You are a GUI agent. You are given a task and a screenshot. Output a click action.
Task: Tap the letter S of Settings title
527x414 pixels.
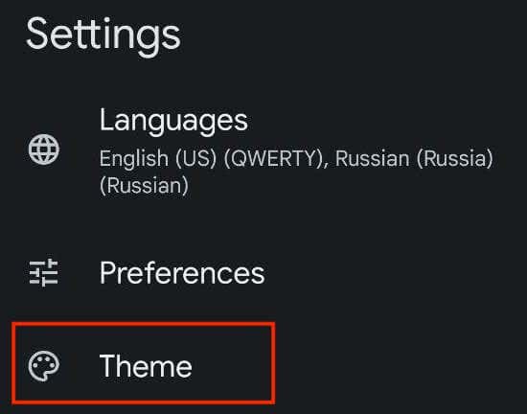(x=36, y=34)
